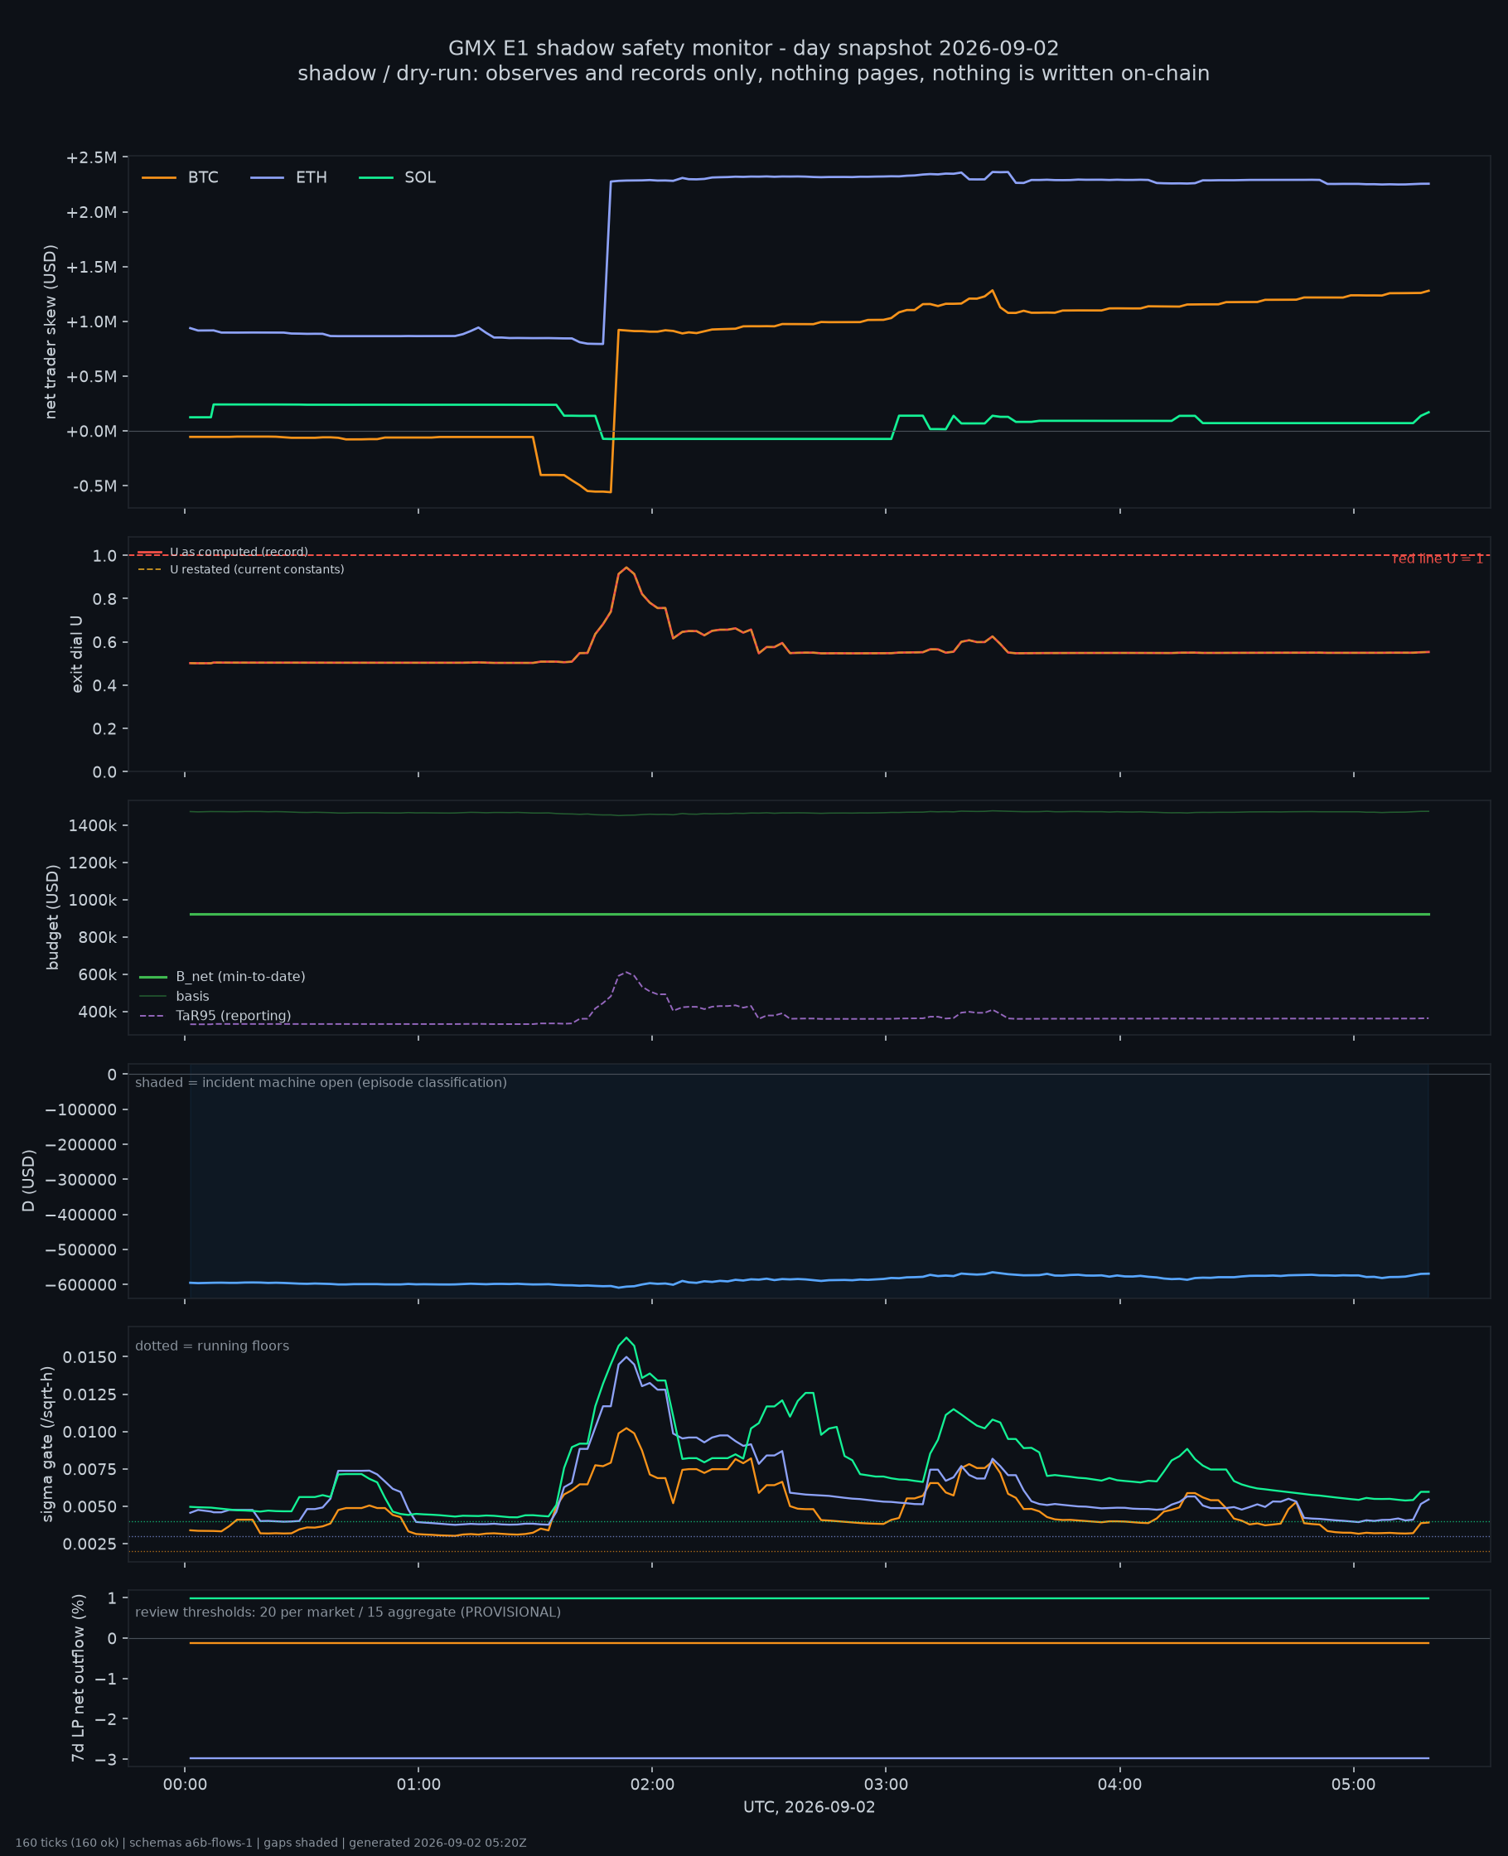
Task: Click the '−2' tick on LP outflow axis
Action: (105, 1719)
